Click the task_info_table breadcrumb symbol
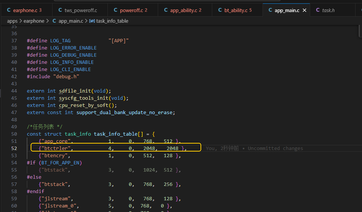 (x=112, y=21)
